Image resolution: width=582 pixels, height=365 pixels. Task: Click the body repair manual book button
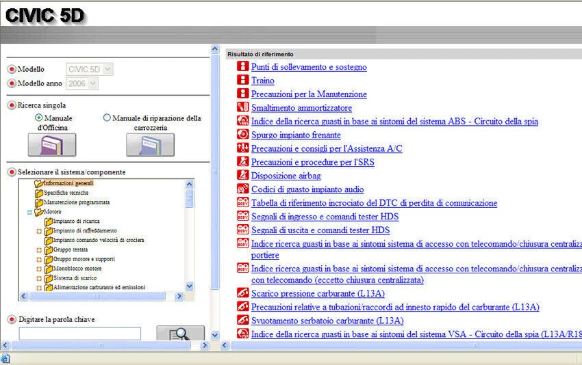click(151, 145)
